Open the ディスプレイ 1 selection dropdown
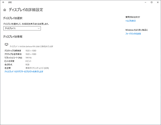161x125 pixels. coord(22,28)
